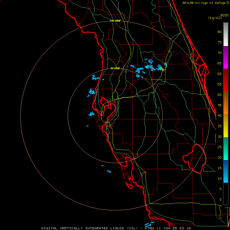Click the scale value 60

click(x=220, y=74)
